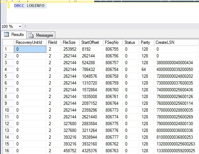Click the highlighted RecoveryUnitId cell in row 1
Screen dimensions: 199x154
tap(30, 49)
